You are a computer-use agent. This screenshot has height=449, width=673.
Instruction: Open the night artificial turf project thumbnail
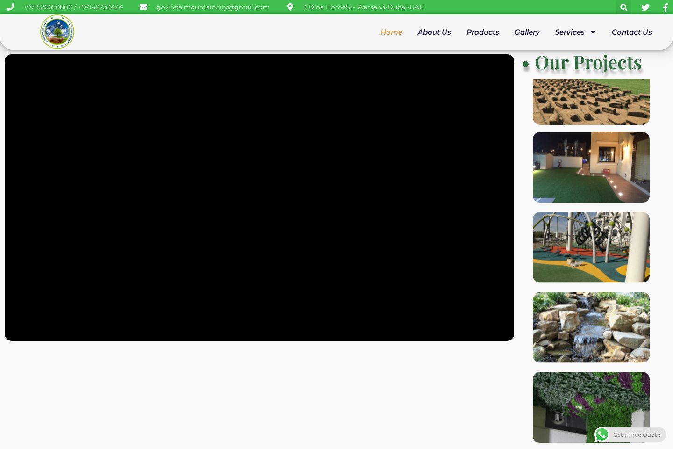click(591, 167)
